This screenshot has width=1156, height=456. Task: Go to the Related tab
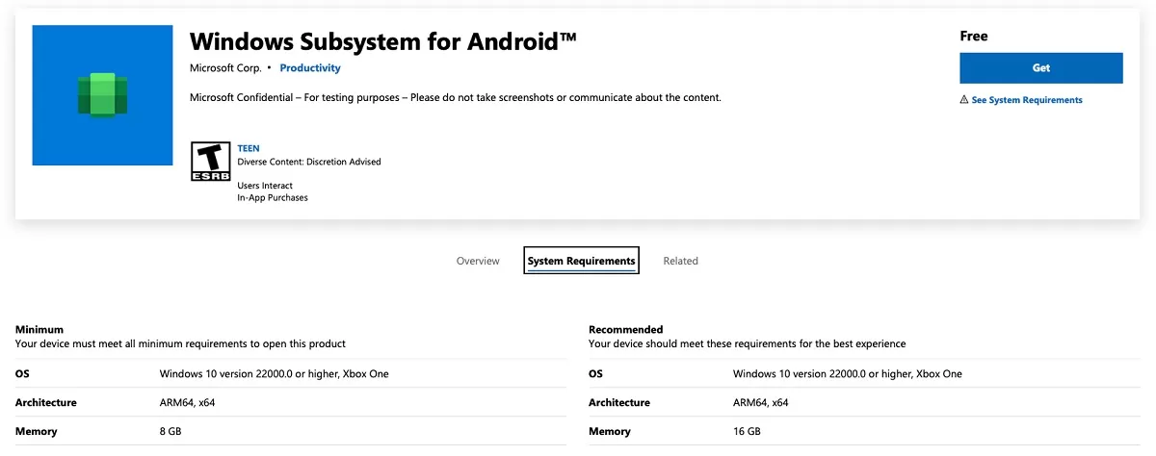coord(680,261)
